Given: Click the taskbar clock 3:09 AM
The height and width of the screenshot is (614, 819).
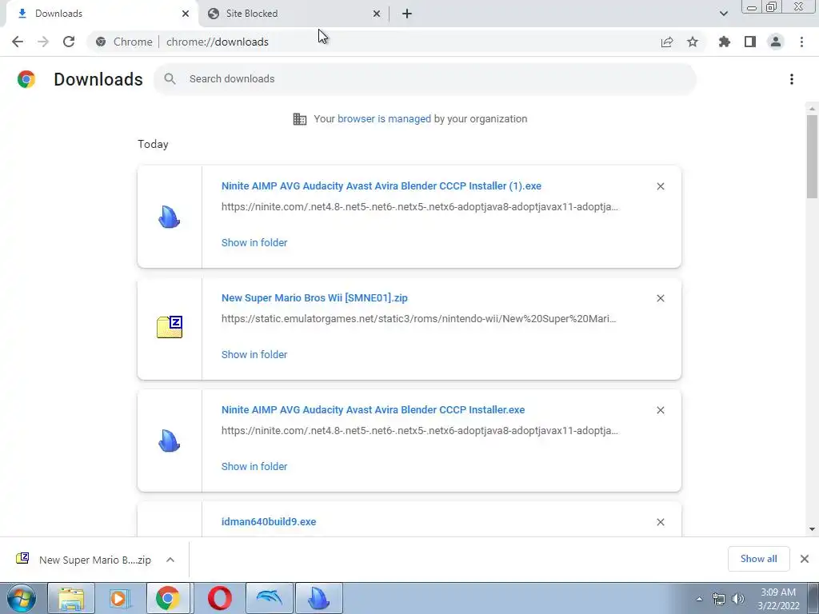Looking at the screenshot, I should pyautogui.click(x=778, y=599).
